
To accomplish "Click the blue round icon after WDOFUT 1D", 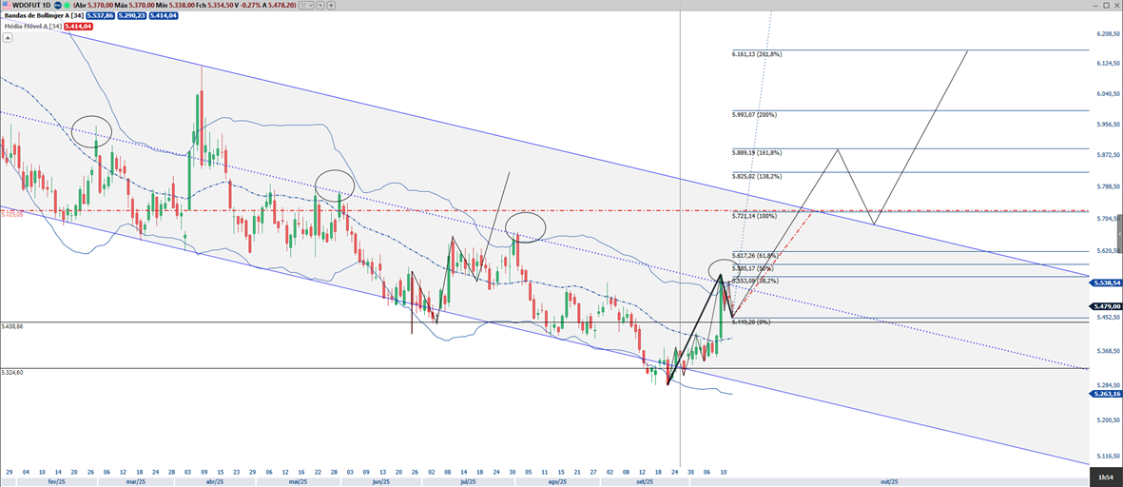I will click(x=57, y=5).
